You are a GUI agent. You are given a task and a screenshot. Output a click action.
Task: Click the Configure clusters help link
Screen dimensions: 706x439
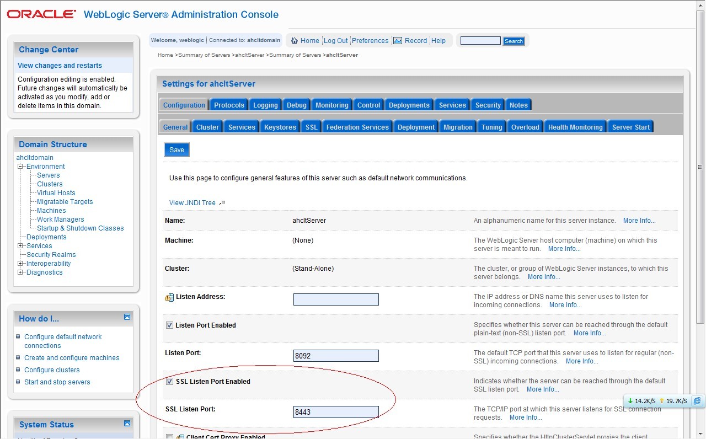(x=52, y=370)
